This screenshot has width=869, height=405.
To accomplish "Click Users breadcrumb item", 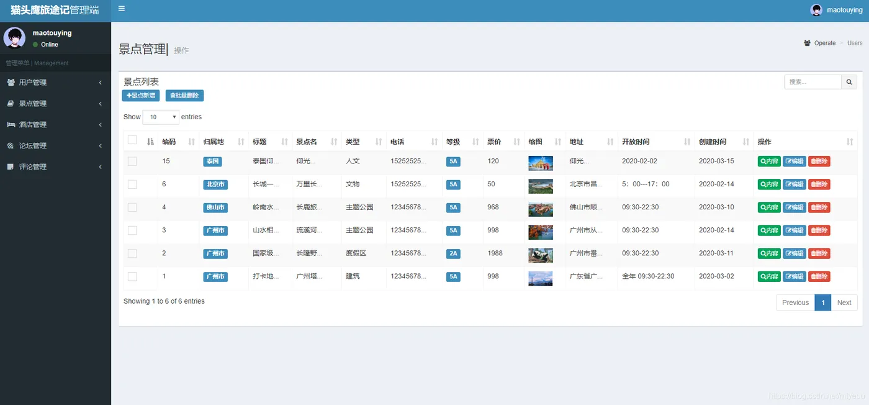I will point(855,43).
